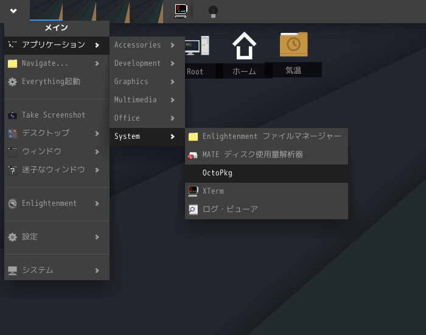Click the 設定 gear icon
Screen dimensions: 426x335
[x=12, y=237]
